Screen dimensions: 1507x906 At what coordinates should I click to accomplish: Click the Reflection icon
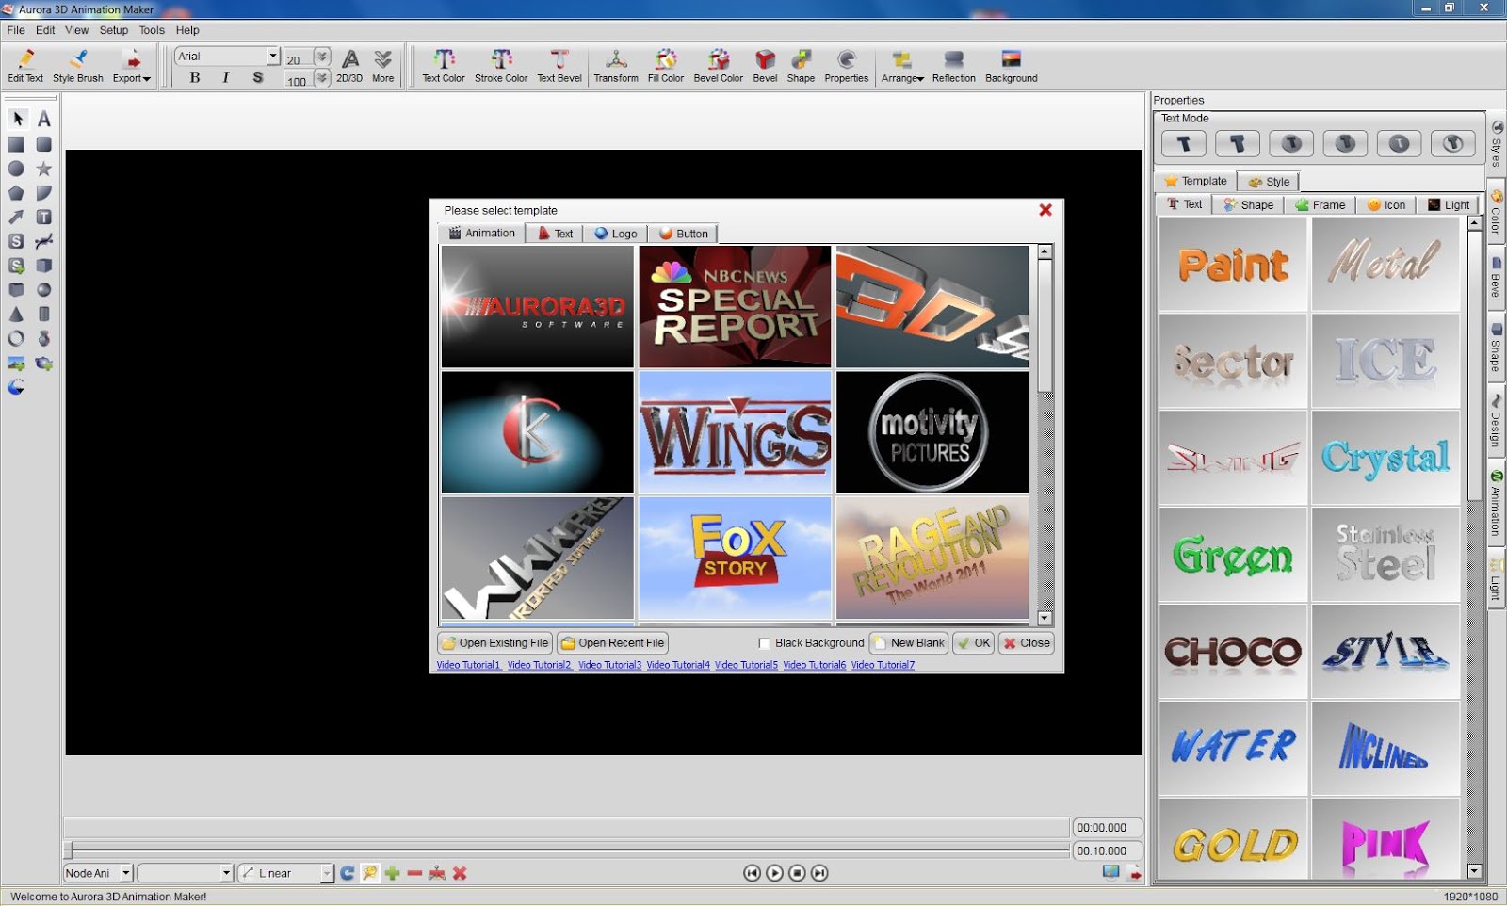954,66
